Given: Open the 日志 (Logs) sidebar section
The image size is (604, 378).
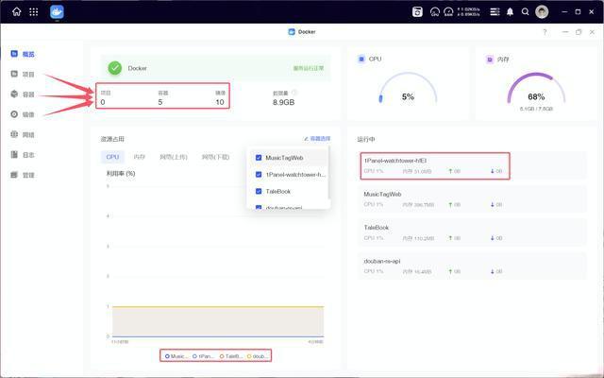Looking at the screenshot, I should point(15,154).
